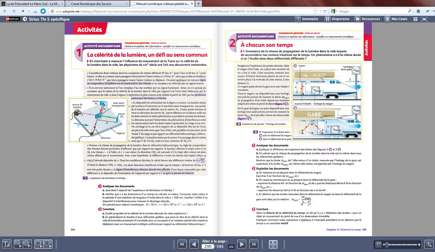The image size is (435, 252).
Task: Click the page number input field
Action: pos(208,246)
